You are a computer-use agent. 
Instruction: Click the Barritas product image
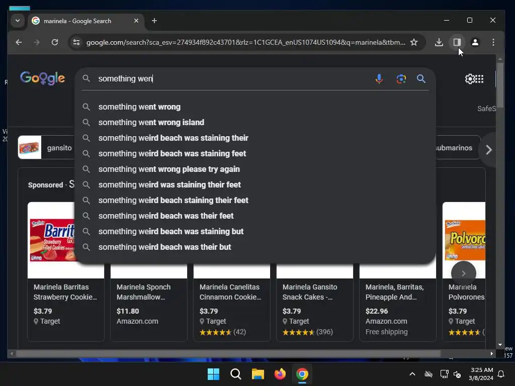coord(52,240)
